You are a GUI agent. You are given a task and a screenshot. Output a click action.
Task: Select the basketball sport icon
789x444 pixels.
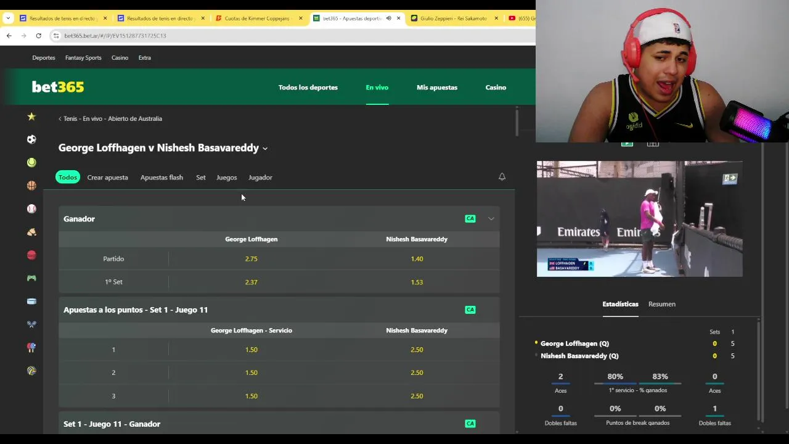tap(31, 186)
